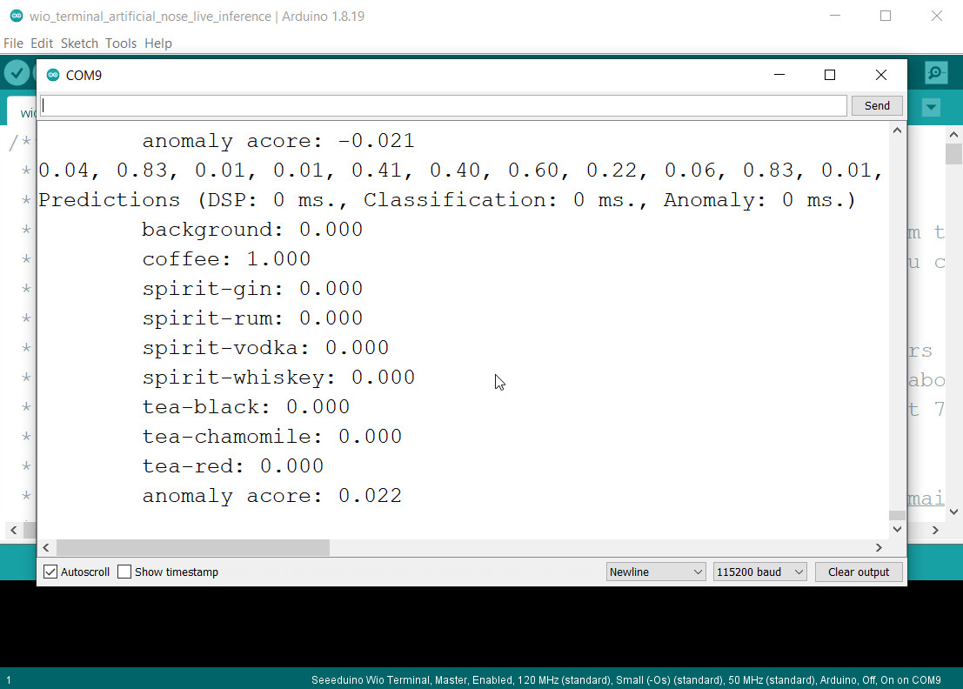Click the Arduino logo in COM9 title bar
The height and width of the screenshot is (689, 963).
pyautogui.click(x=53, y=76)
